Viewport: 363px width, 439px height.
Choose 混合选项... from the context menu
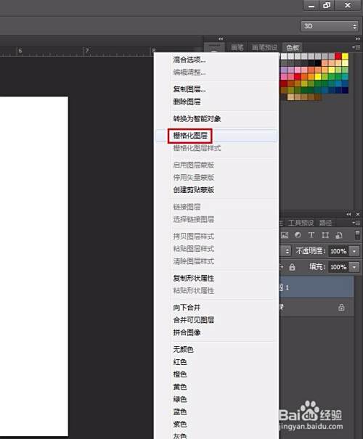tap(216, 60)
